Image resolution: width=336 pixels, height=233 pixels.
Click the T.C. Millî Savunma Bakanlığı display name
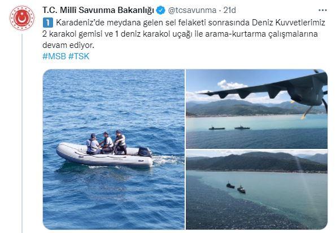pyautogui.click(x=98, y=10)
